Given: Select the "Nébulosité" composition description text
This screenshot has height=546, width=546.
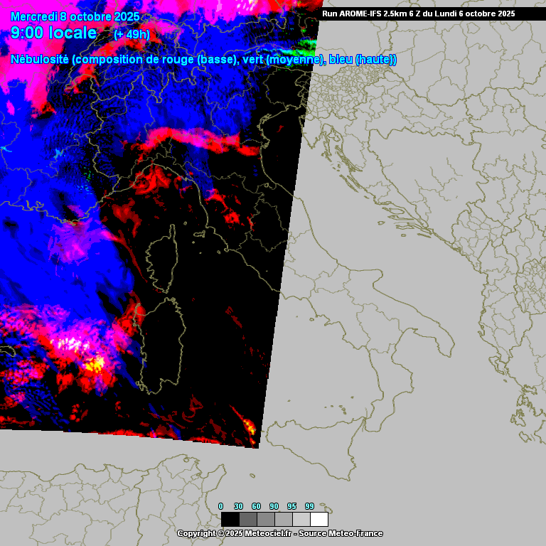Looking at the screenshot, I should pyautogui.click(x=203, y=60).
